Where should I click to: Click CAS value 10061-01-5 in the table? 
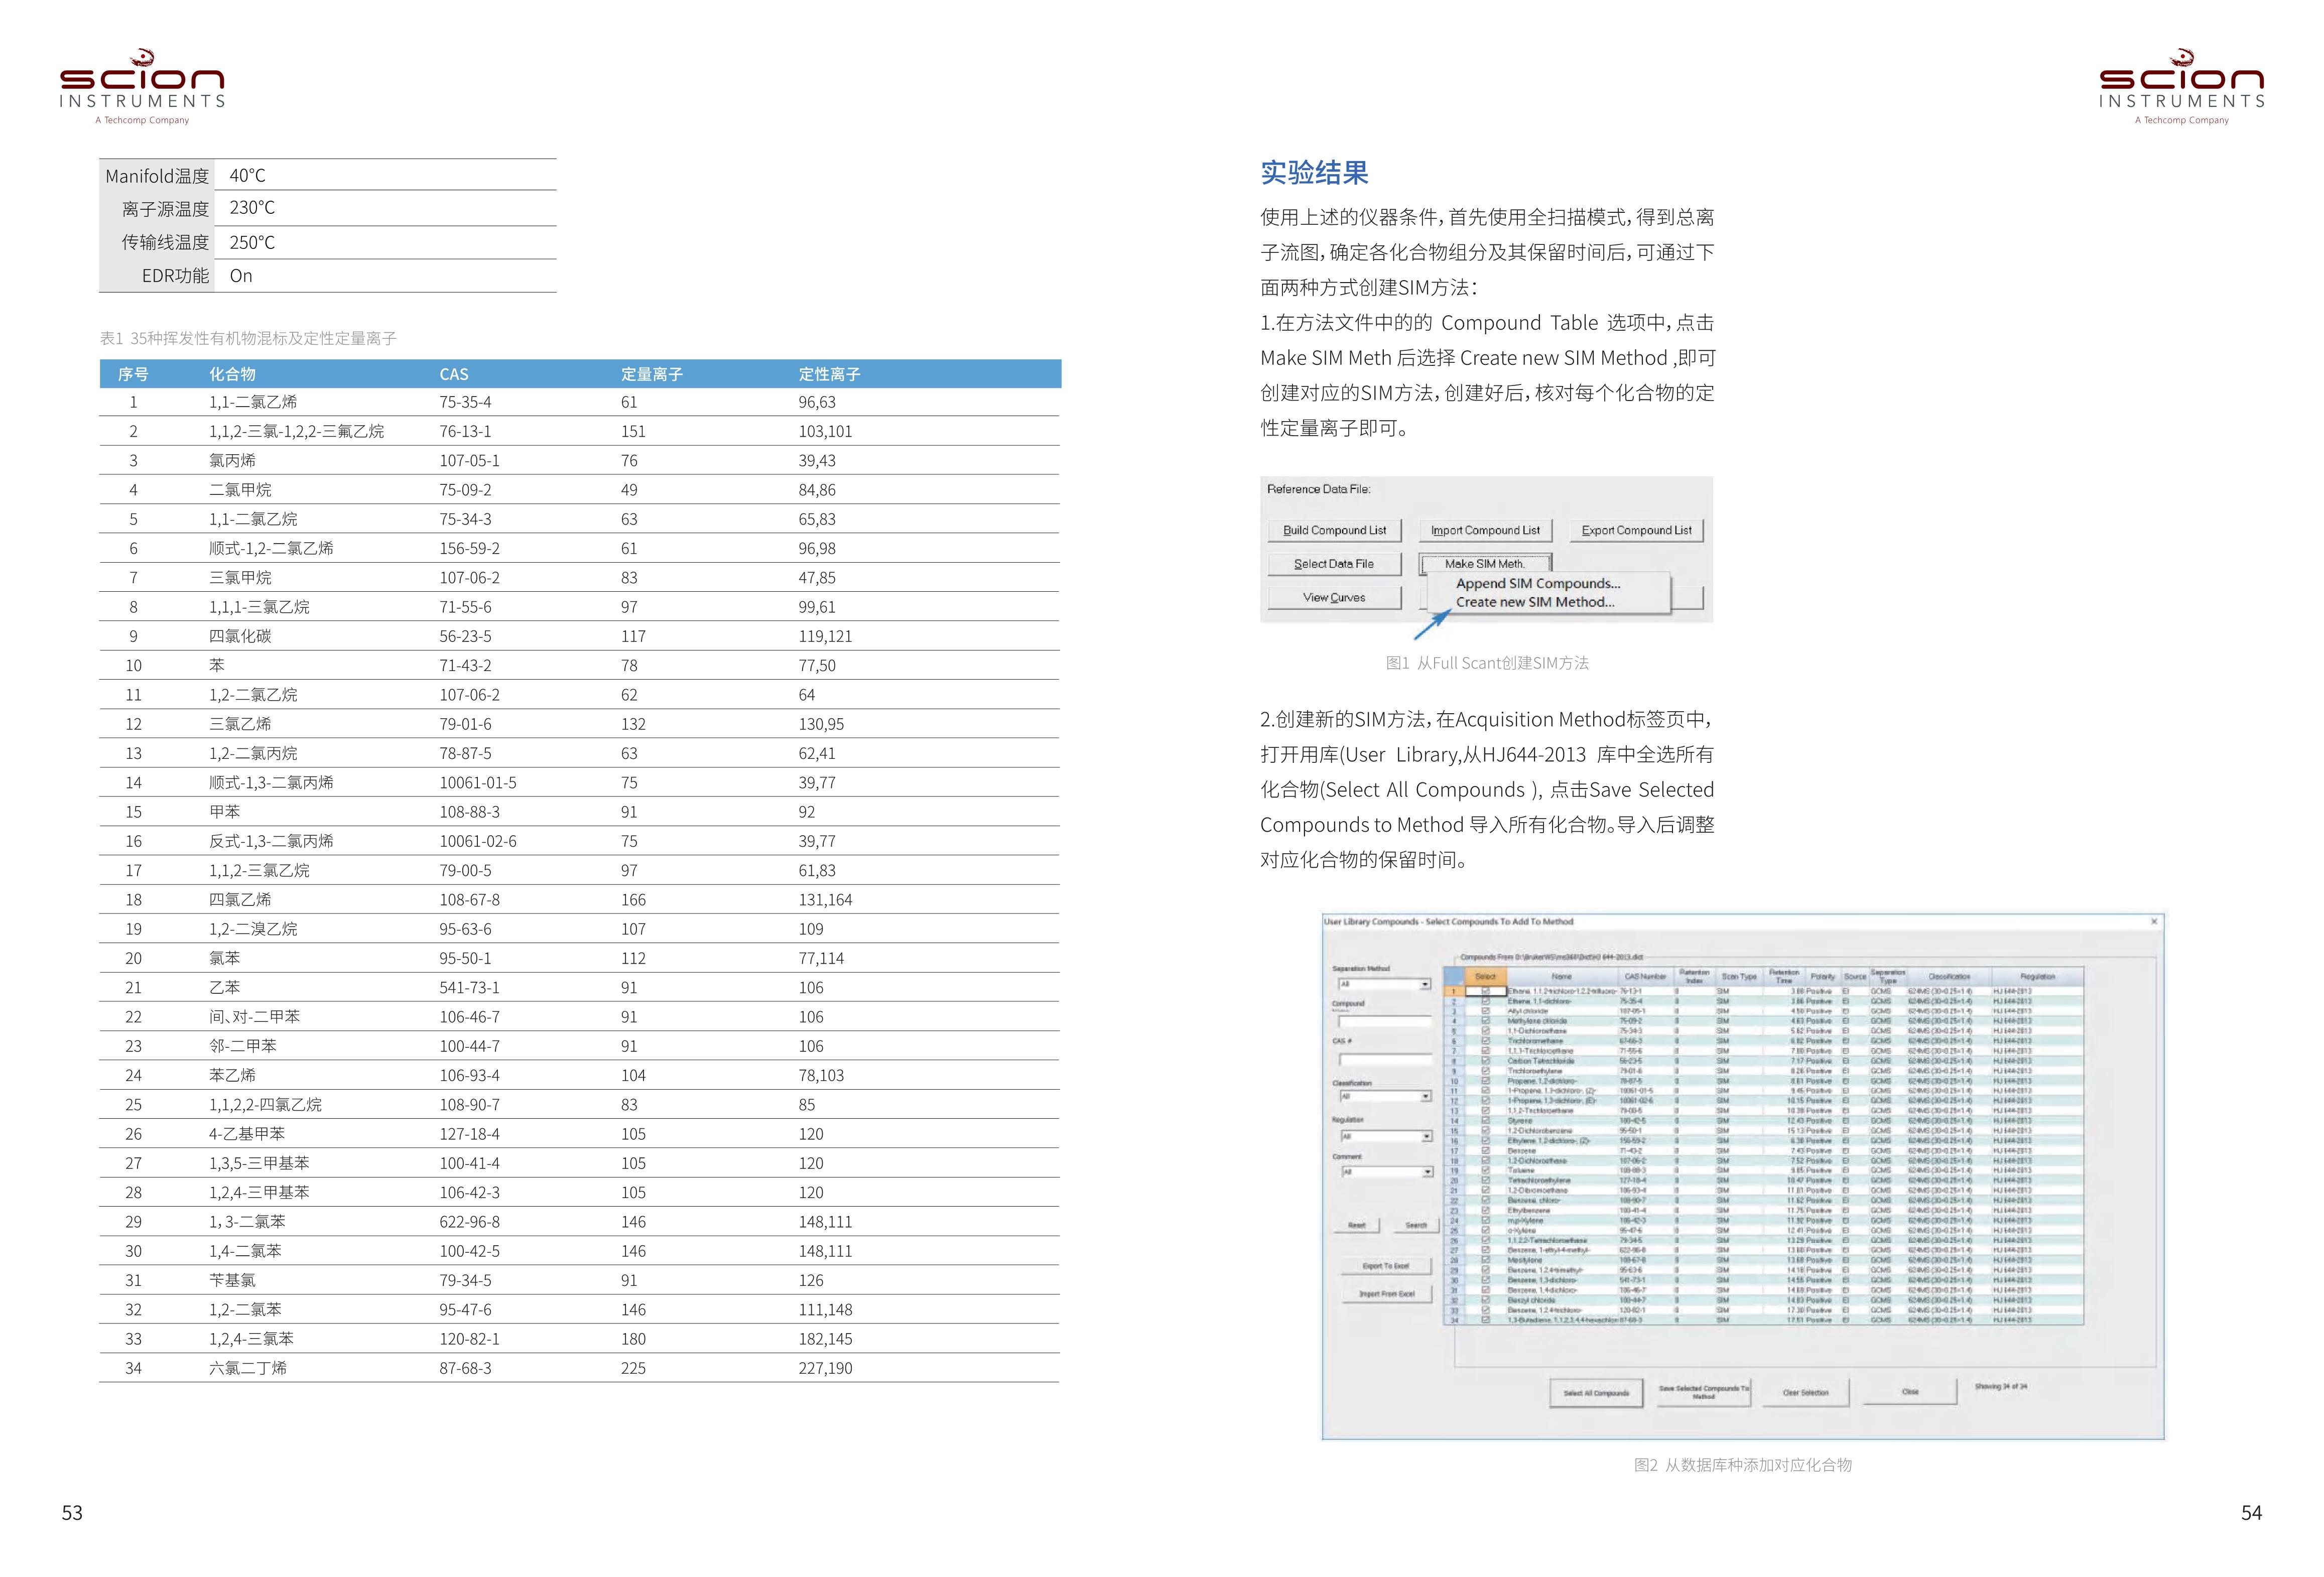click(x=478, y=782)
